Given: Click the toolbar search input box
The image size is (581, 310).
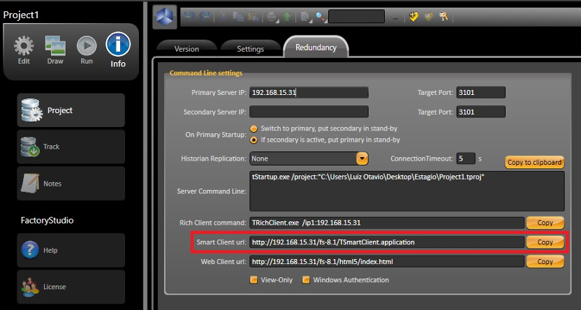Looking at the screenshot, I should coord(356,17).
